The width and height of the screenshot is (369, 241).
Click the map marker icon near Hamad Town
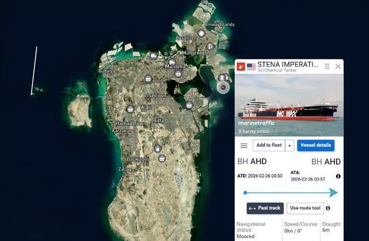click(x=130, y=109)
